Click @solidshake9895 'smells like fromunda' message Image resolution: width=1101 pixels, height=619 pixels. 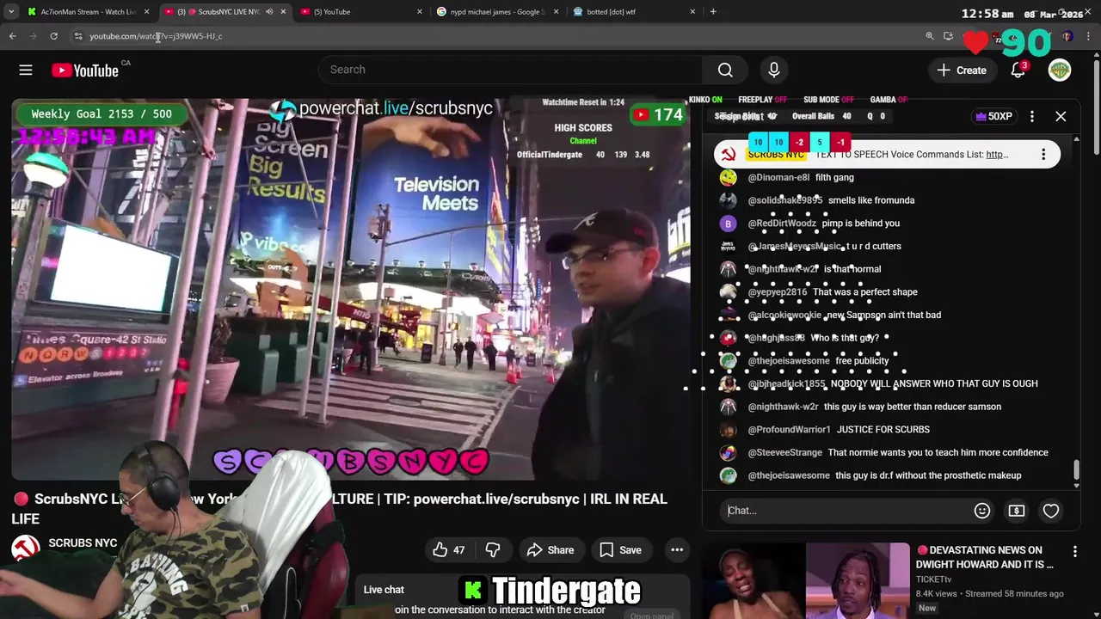(x=871, y=200)
